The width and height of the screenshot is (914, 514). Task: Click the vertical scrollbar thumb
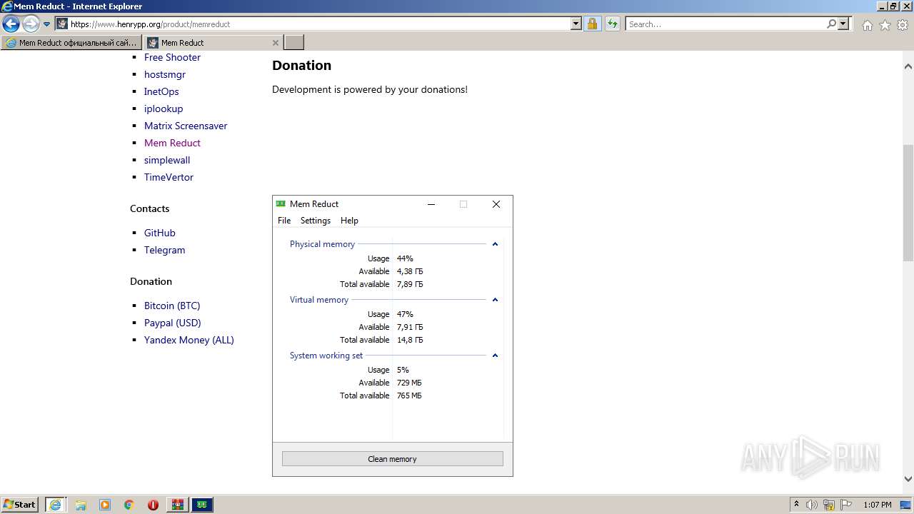tap(908, 202)
